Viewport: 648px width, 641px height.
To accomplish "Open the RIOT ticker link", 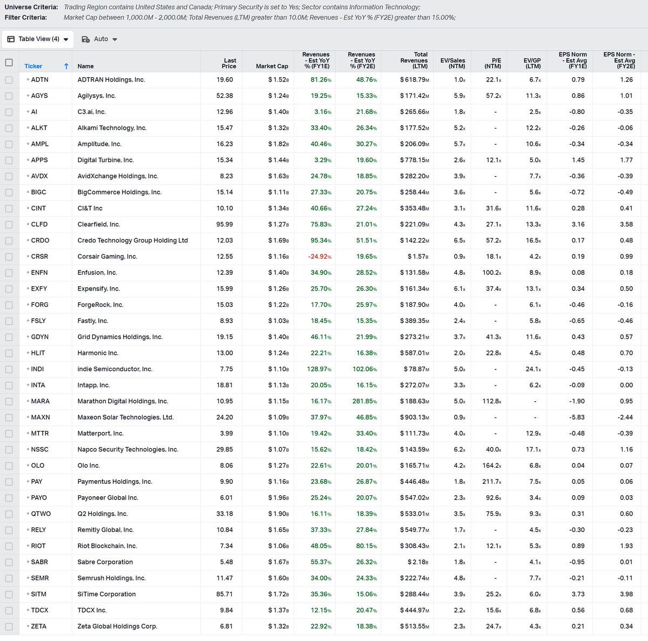I will [x=38, y=546].
